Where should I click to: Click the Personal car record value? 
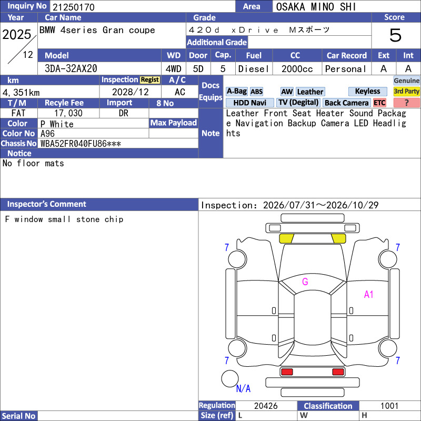[346, 69]
